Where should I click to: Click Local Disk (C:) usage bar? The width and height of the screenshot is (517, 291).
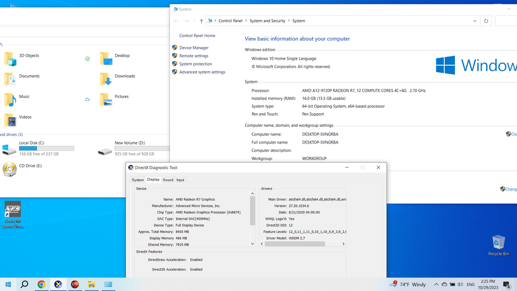pos(46,149)
